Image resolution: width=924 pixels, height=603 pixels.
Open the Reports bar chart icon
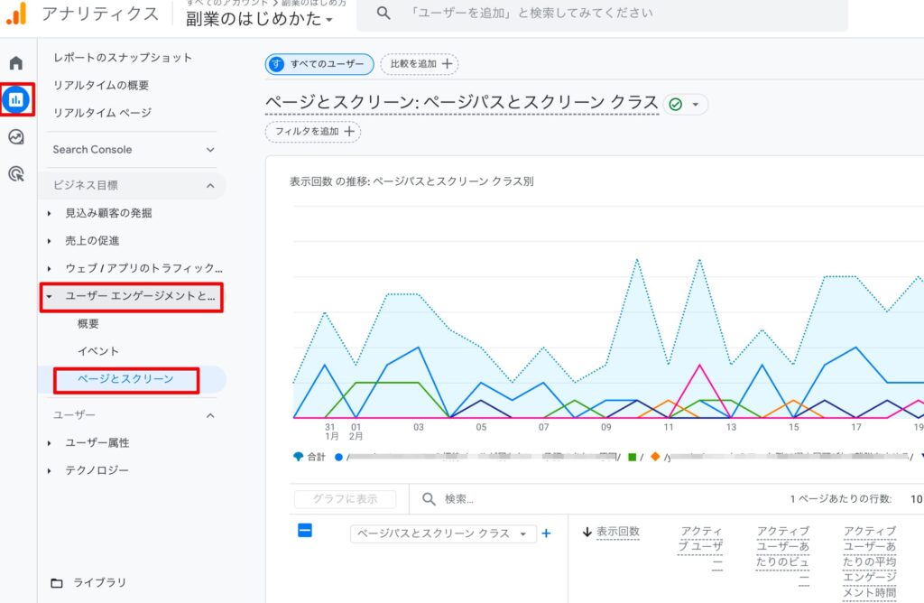point(16,99)
